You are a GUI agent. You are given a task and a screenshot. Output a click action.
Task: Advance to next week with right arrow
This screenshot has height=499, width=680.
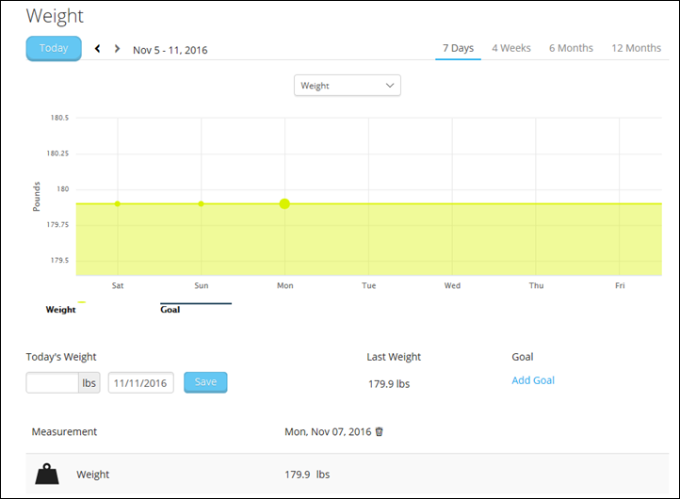(x=117, y=49)
